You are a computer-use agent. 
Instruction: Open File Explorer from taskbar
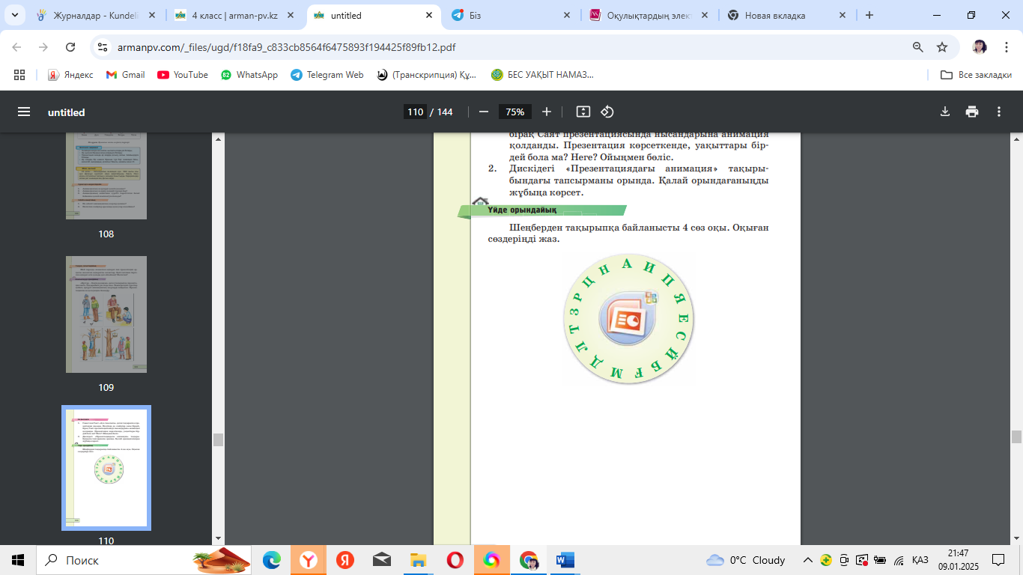click(418, 560)
